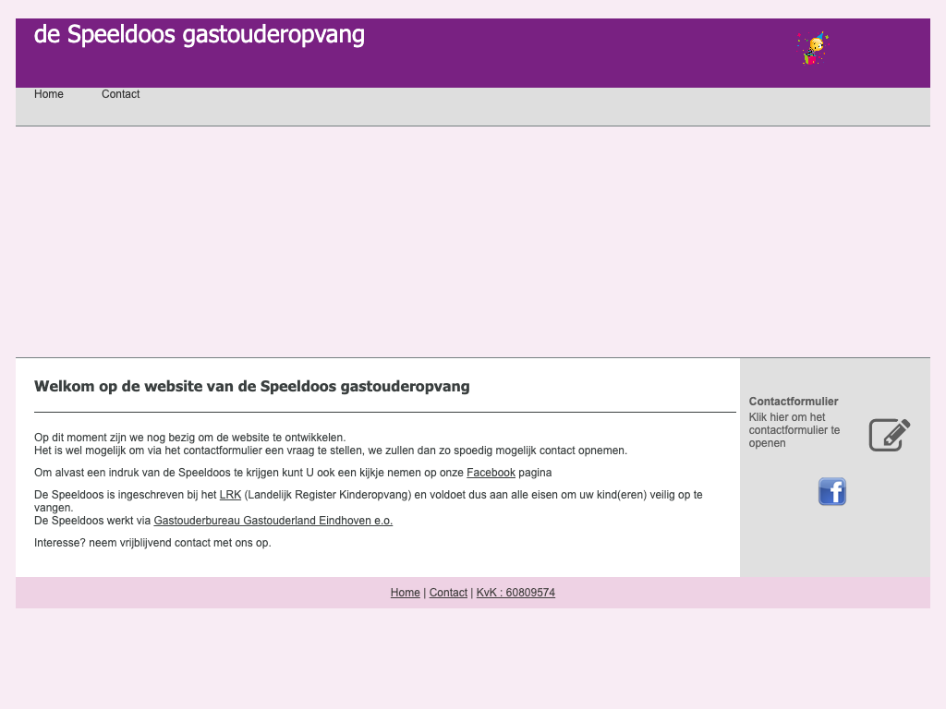Follow the Facebook link in the text
The width and height of the screenshot is (946, 709).
click(491, 473)
